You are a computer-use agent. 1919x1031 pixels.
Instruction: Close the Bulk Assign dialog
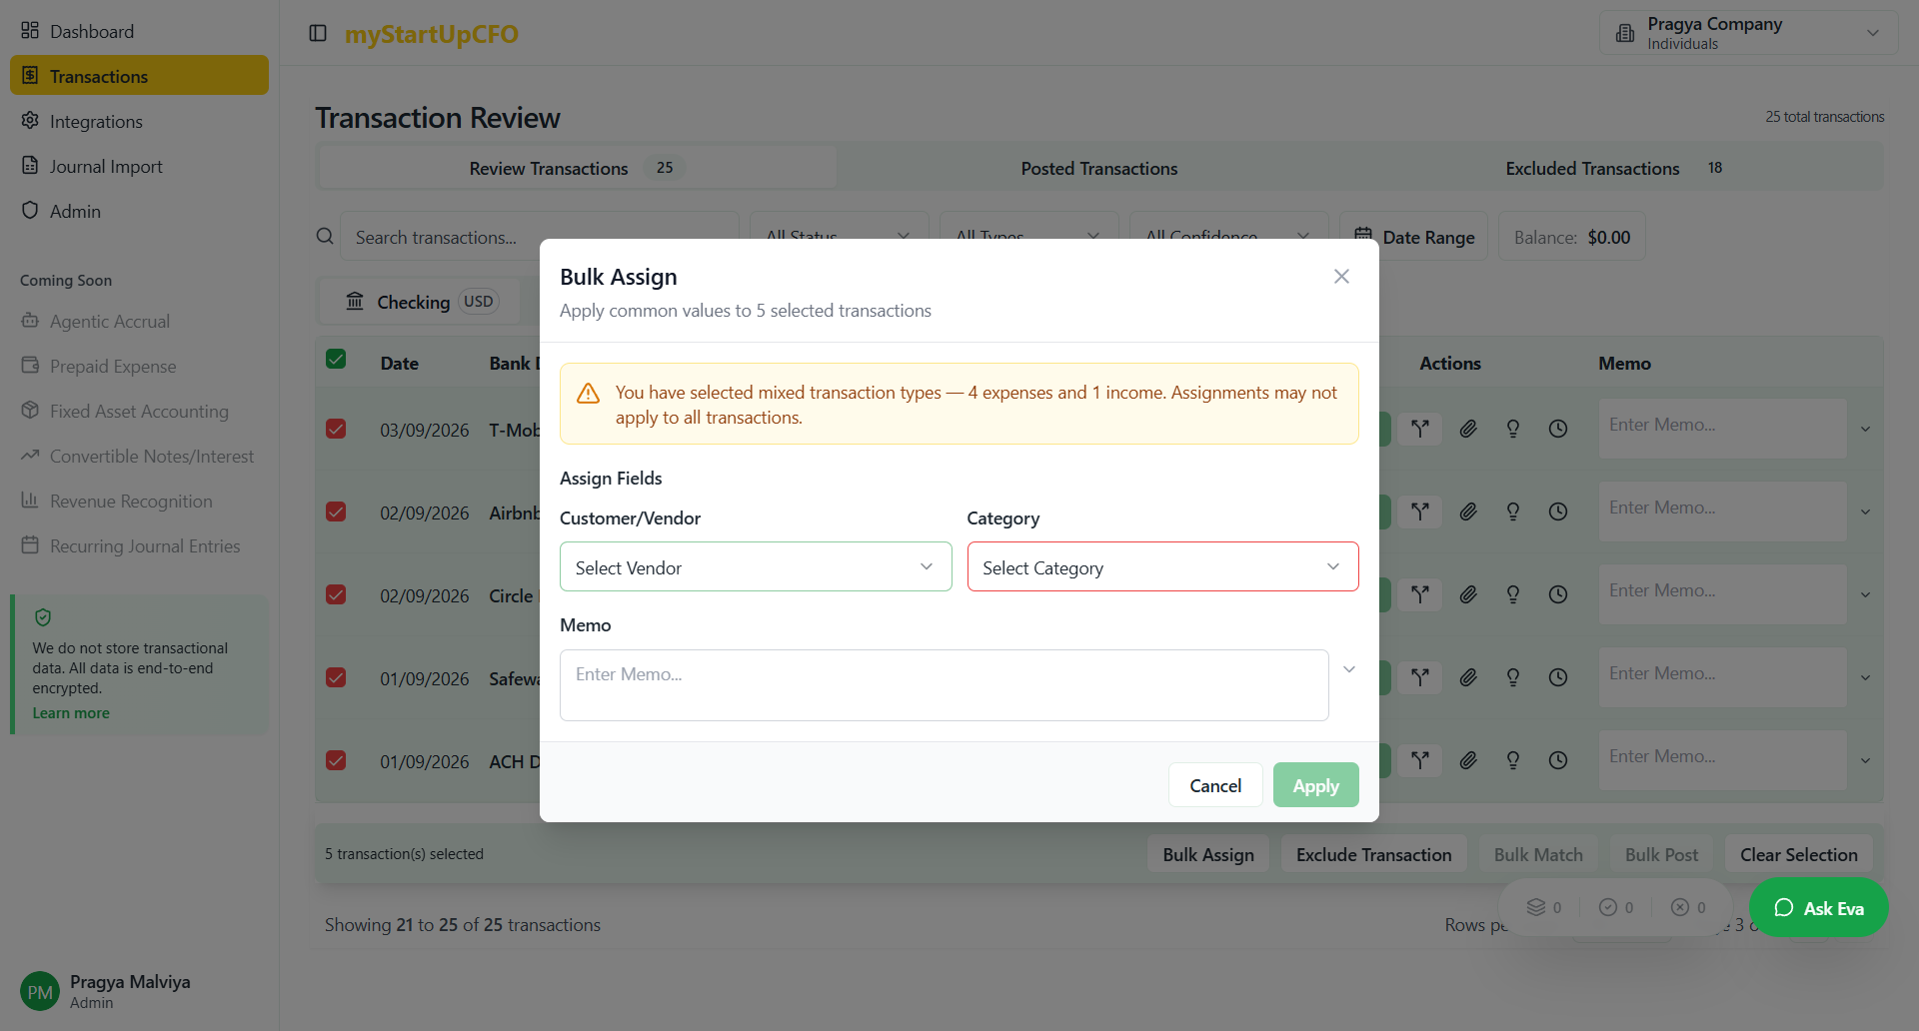(1341, 277)
